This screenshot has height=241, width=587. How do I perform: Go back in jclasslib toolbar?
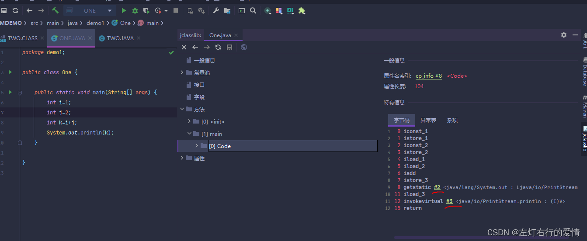click(195, 47)
